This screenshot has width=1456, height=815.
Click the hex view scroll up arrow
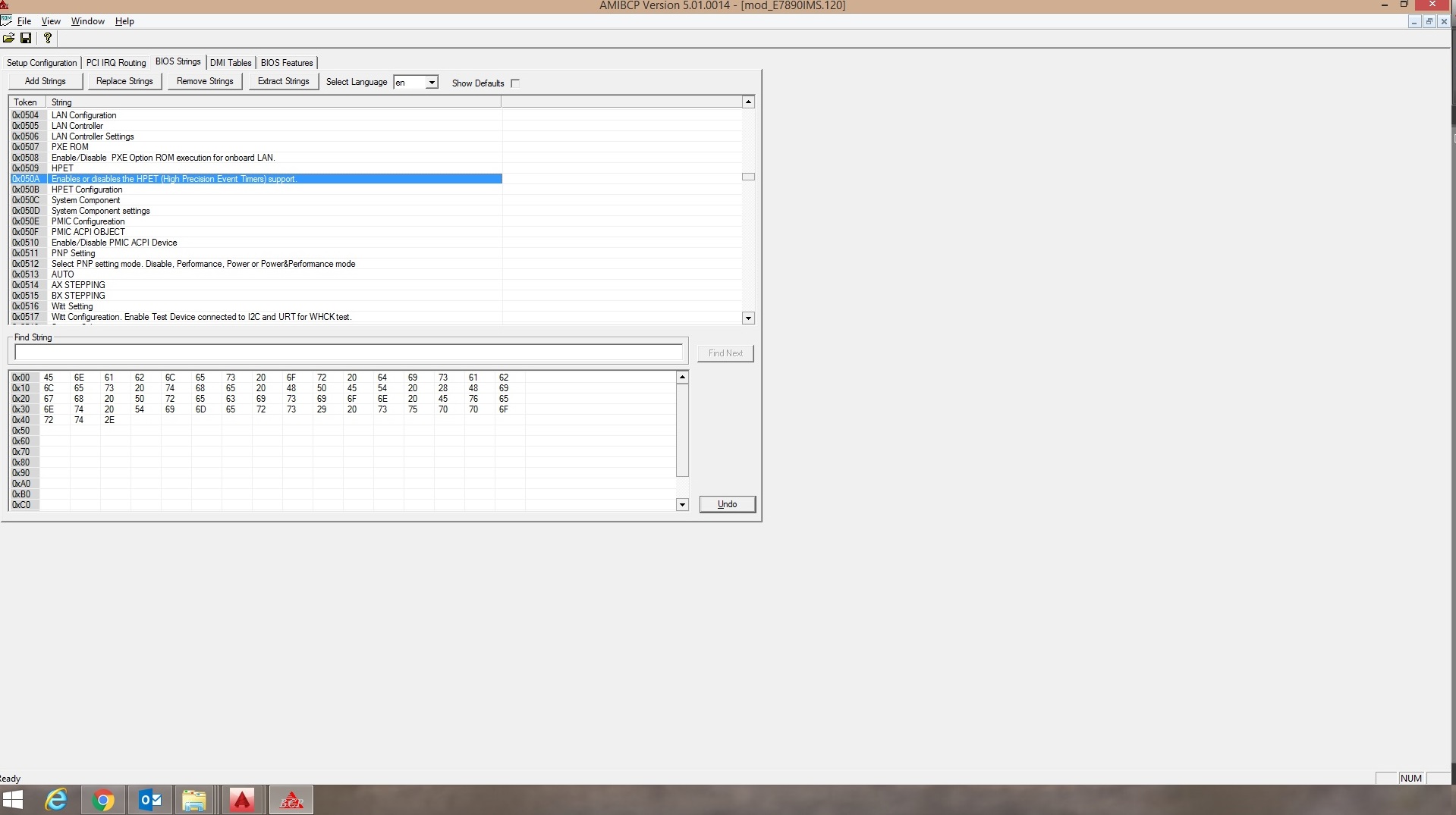(682, 377)
